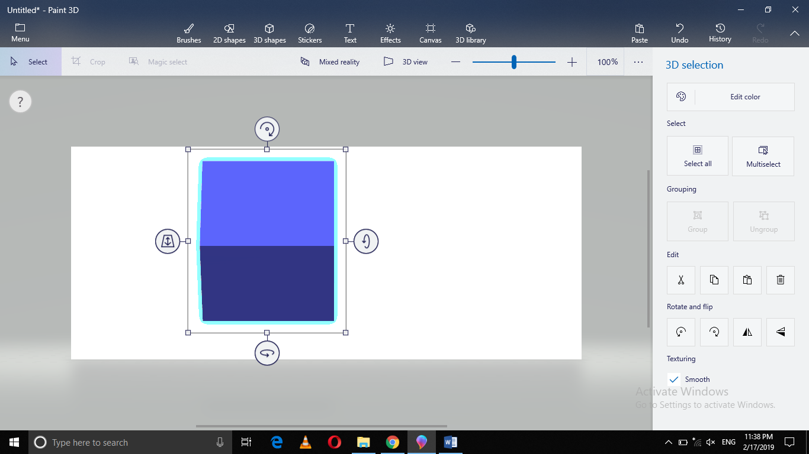This screenshot has height=454, width=809.
Task: Delete the selected object
Action: pyautogui.click(x=780, y=280)
